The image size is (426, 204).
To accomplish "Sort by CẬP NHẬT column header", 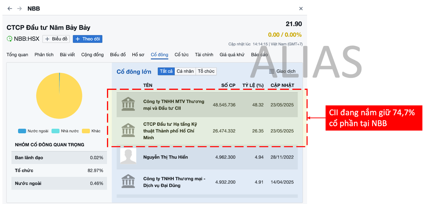I will [282, 85].
